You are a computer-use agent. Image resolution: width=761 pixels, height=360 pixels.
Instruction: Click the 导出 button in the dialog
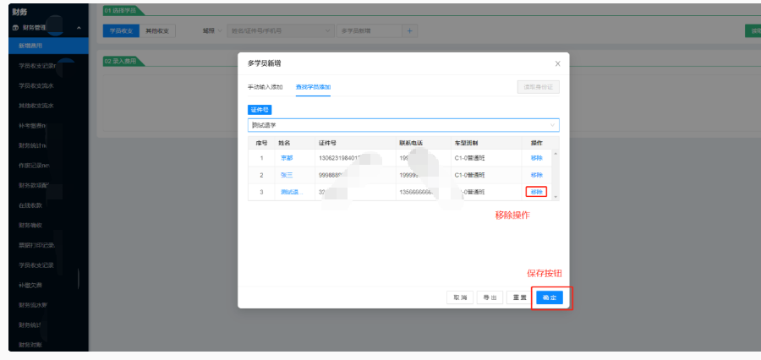point(490,297)
